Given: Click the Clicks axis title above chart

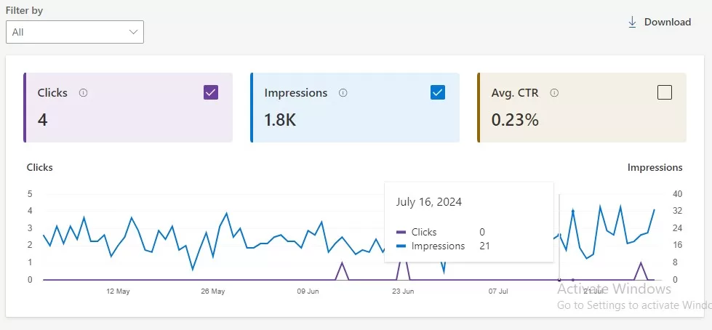Looking at the screenshot, I should pos(39,167).
